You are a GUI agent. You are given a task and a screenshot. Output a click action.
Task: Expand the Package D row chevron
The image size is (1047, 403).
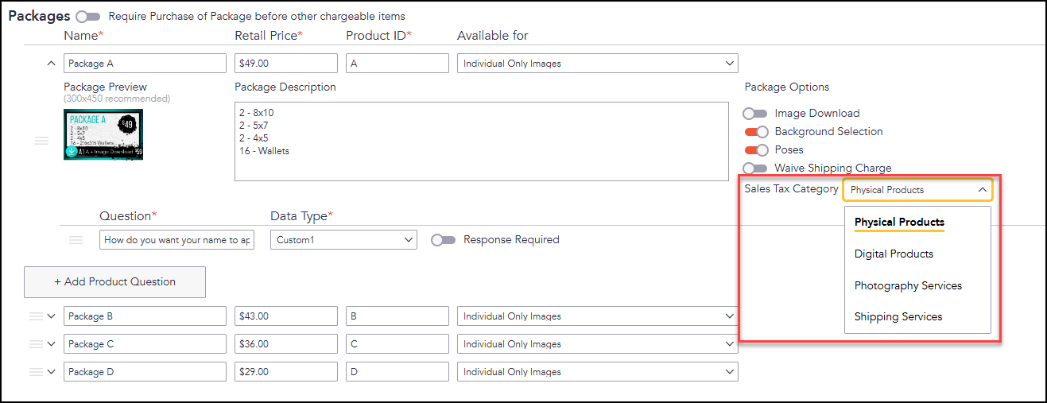pyautogui.click(x=52, y=372)
